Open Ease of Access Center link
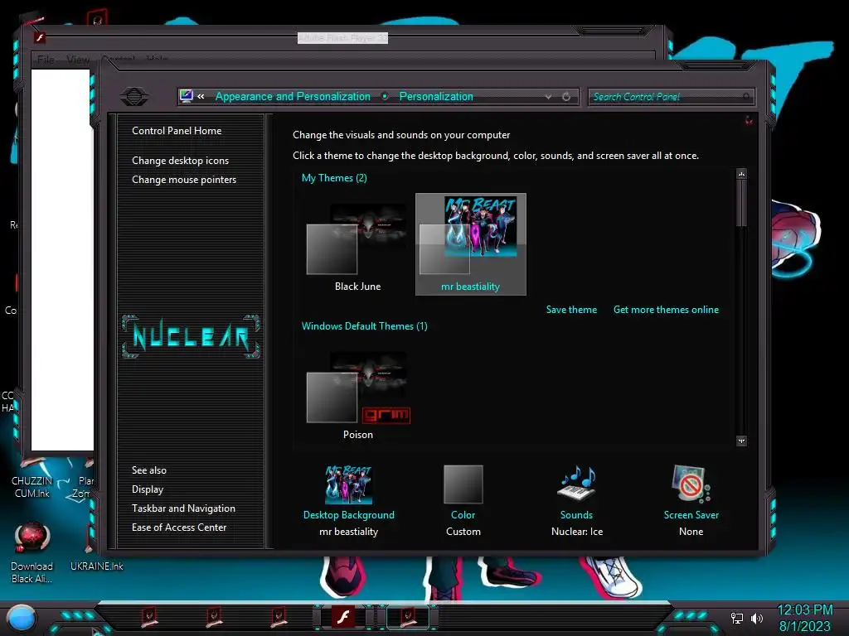 pyautogui.click(x=179, y=528)
